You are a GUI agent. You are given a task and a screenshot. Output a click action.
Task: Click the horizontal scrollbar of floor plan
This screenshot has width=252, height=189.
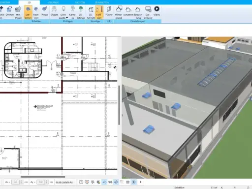tap(43, 177)
